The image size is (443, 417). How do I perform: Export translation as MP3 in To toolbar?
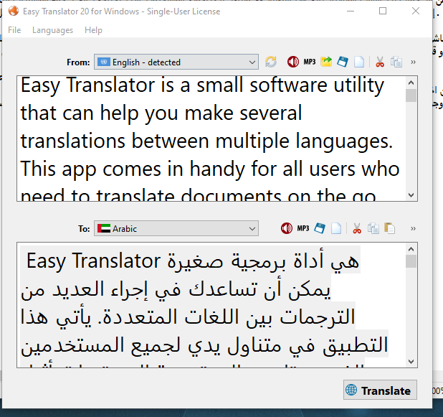pos(303,228)
